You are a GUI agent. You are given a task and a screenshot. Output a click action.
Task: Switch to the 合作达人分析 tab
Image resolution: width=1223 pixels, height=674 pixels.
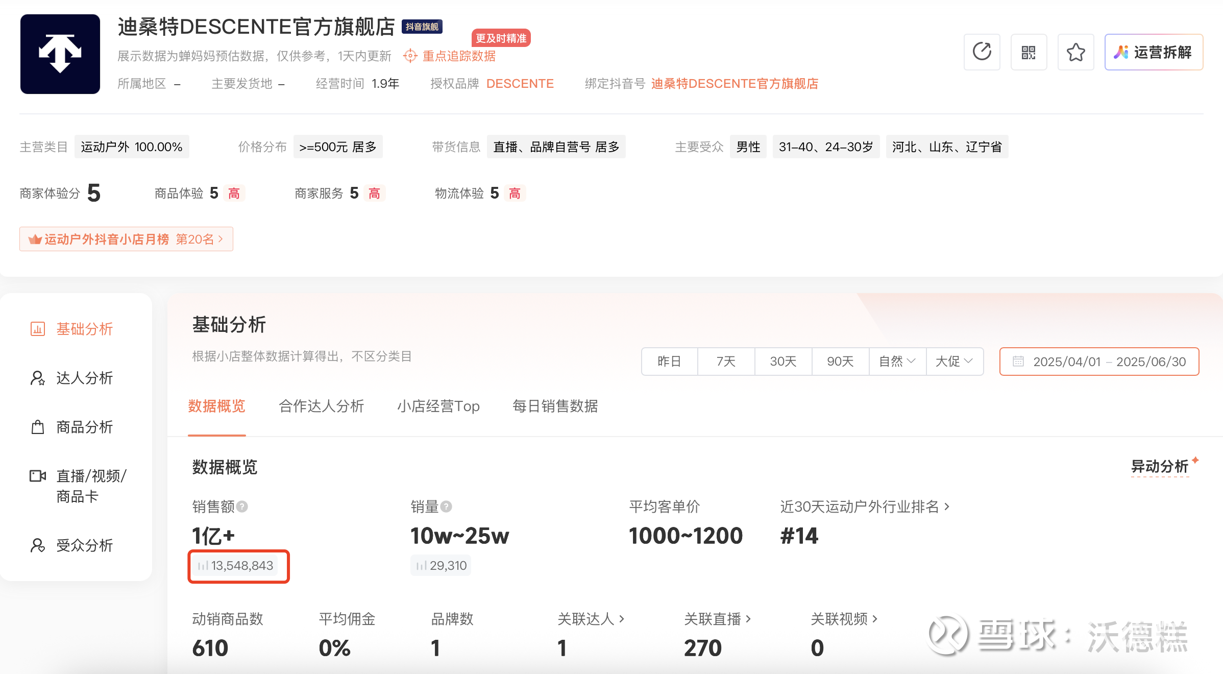coord(321,406)
